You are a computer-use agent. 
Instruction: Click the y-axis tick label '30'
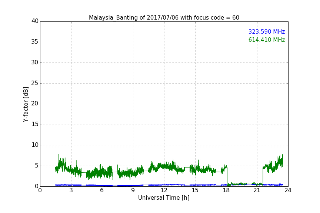click(x=35, y=62)
